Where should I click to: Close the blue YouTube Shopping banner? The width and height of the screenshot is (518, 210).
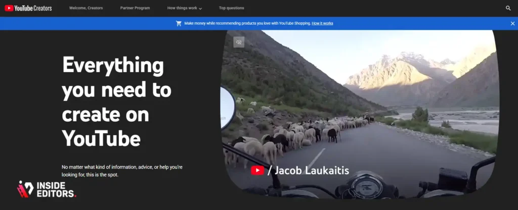click(512, 23)
